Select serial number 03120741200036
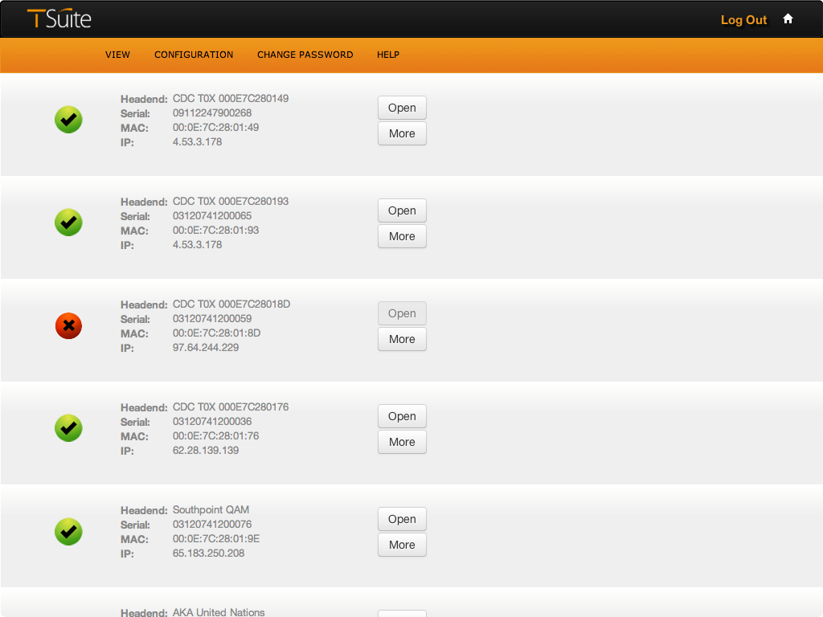This screenshot has width=823, height=617. click(212, 421)
